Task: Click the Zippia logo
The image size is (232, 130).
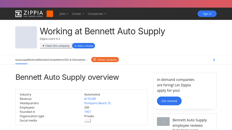Action: 29,14
